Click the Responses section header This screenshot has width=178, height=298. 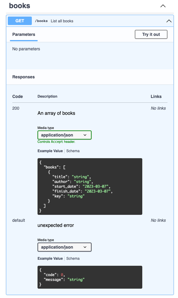tap(23, 77)
